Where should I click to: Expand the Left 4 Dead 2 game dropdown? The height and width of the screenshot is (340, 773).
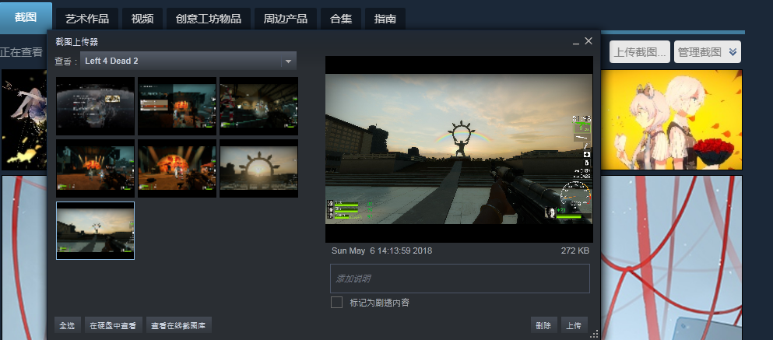point(188,61)
